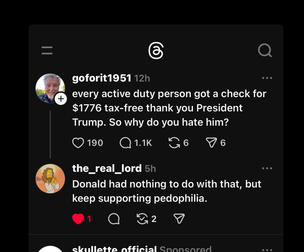The width and height of the screenshot is (304, 252).
Task: Open replies on goforit1951's post
Action: coord(125,143)
